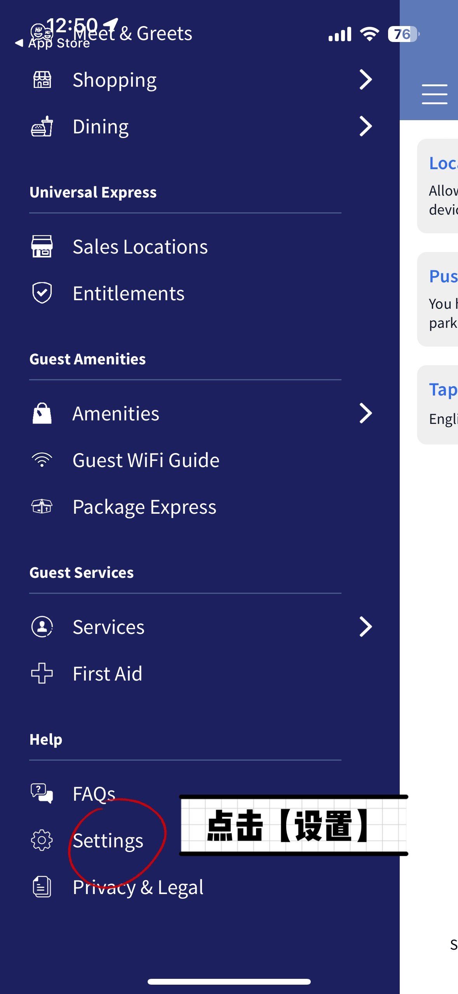Select the Sales Locations shop icon
This screenshot has width=458, height=994.
coord(42,247)
